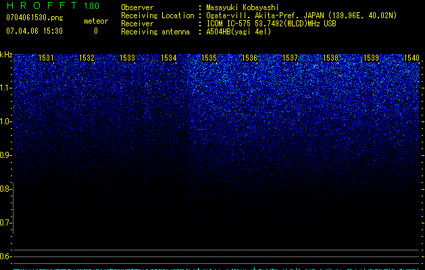
Task: Click the 1.1 kHz frequency label
Action: (x=5, y=88)
